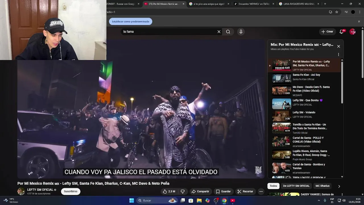Like the video with 2.3 M button
Image resolution: width=364 pixels, height=205 pixels.
169,191
